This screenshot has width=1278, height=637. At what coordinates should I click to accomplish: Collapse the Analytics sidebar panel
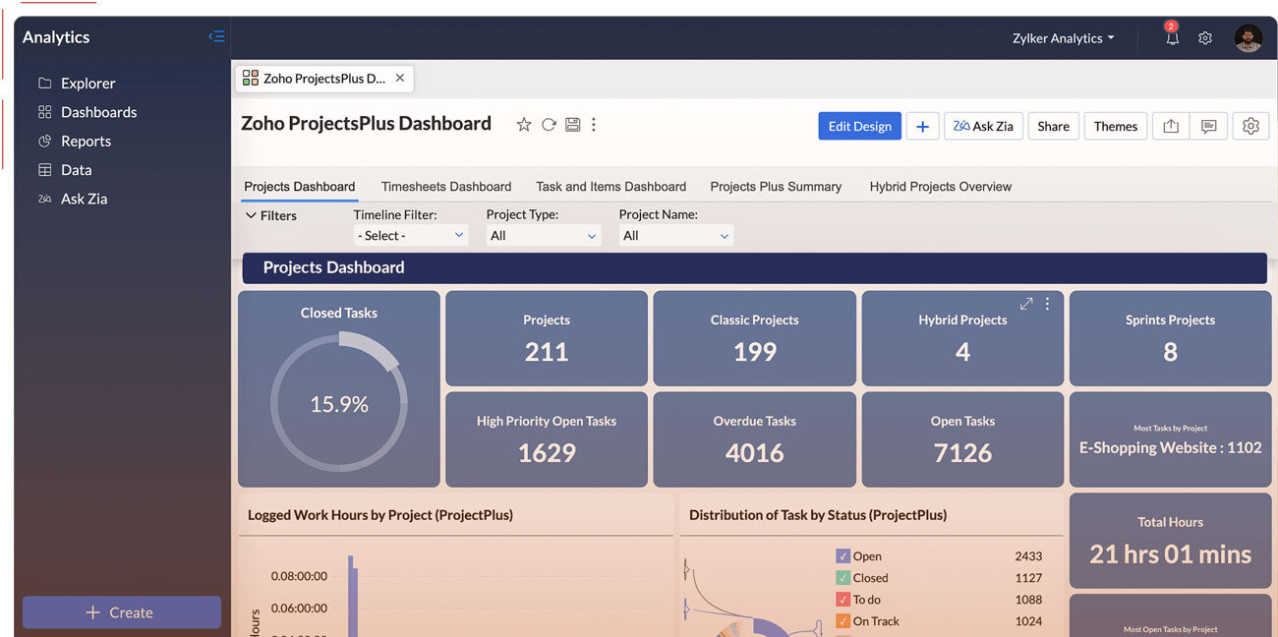pos(216,37)
